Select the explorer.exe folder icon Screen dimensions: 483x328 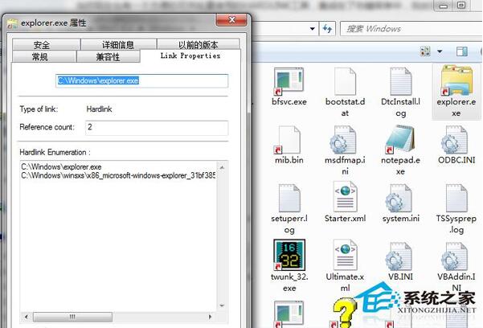point(456,80)
